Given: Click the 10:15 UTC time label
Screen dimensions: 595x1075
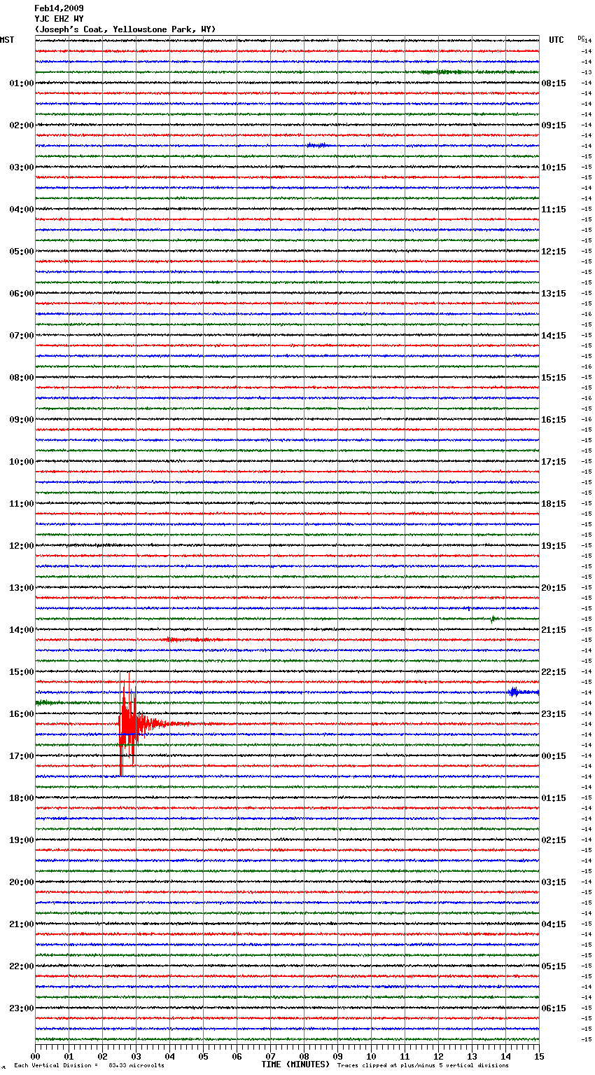Looking at the screenshot, I should pyautogui.click(x=554, y=167).
